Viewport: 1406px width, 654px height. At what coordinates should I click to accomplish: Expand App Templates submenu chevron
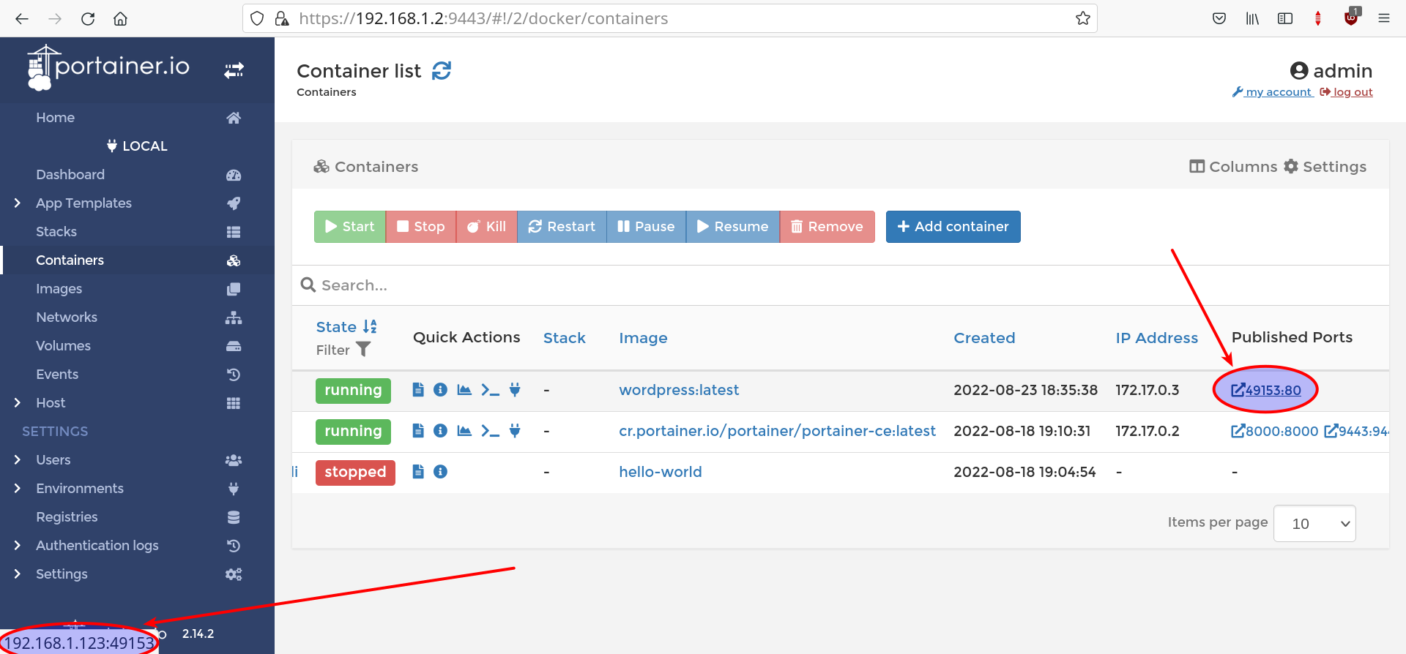coord(17,203)
